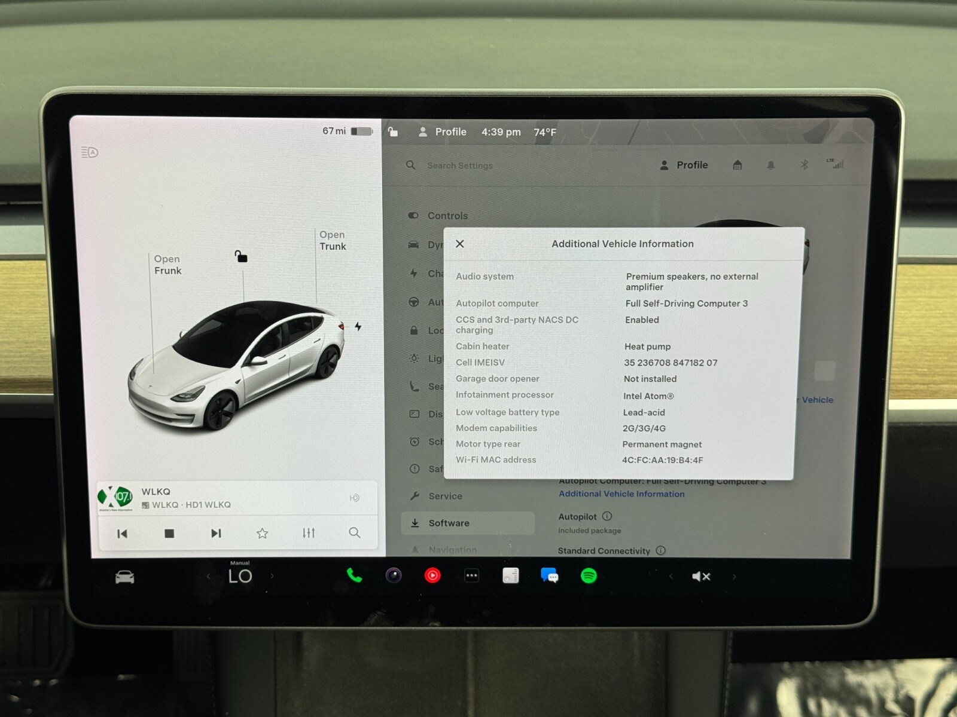
Task: Toggle the car lock icon above vehicle
Action: (x=240, y=256)
